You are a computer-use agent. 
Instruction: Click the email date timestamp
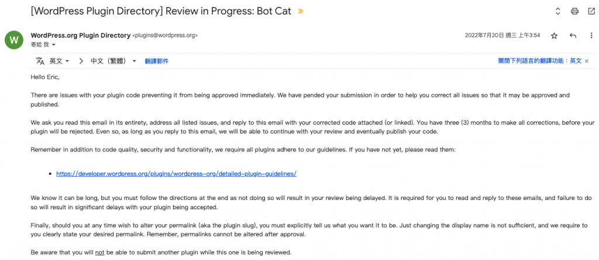click(502, 36)
